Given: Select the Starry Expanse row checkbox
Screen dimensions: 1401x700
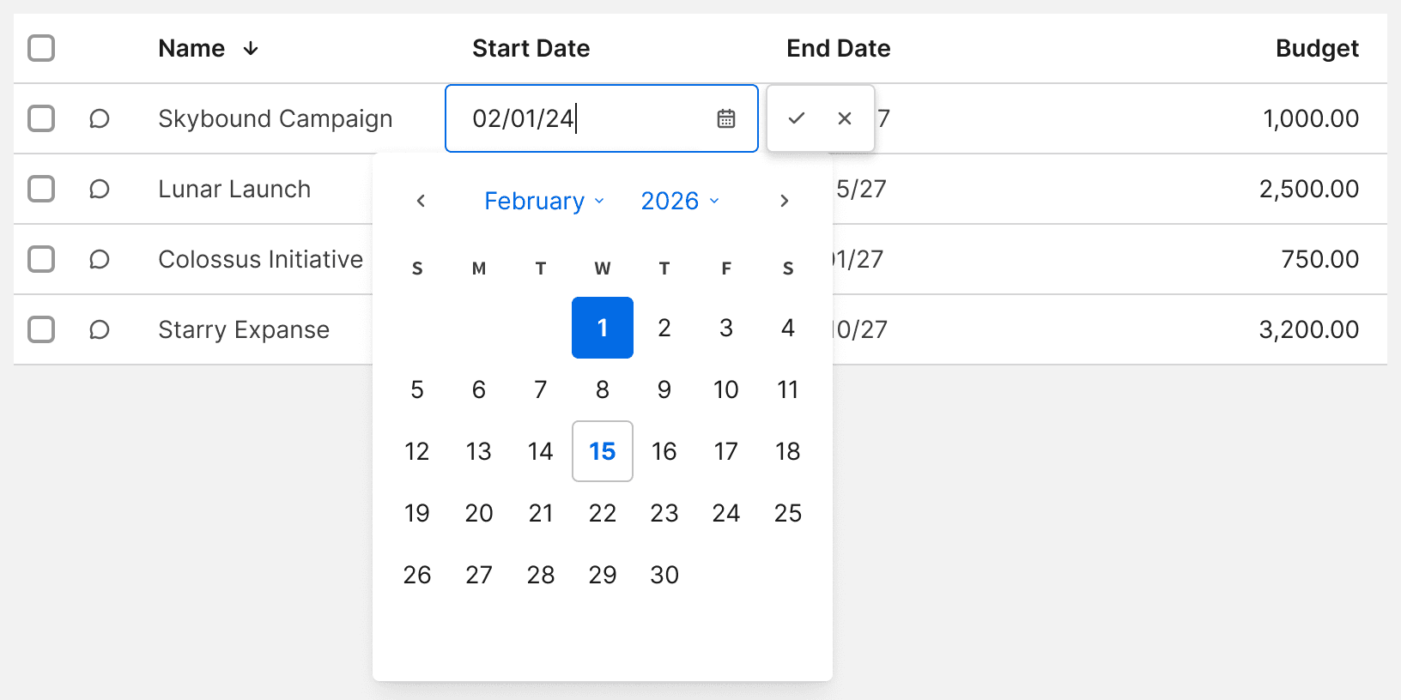Looking at the screenshot, I should click(41, 329).
